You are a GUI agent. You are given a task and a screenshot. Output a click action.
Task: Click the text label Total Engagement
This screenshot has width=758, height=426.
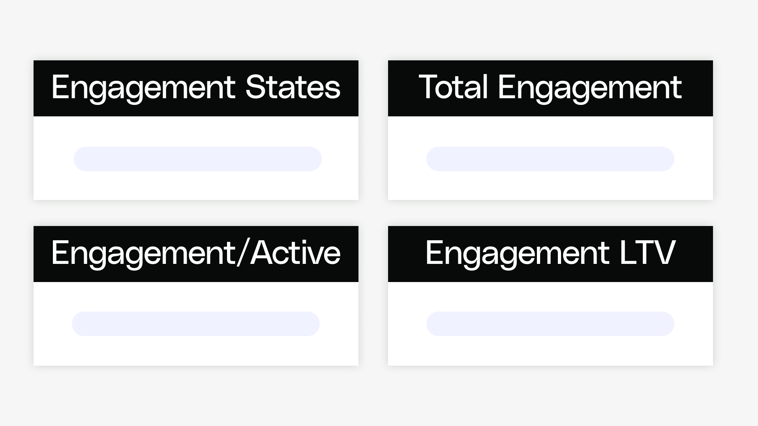[551, 88]
